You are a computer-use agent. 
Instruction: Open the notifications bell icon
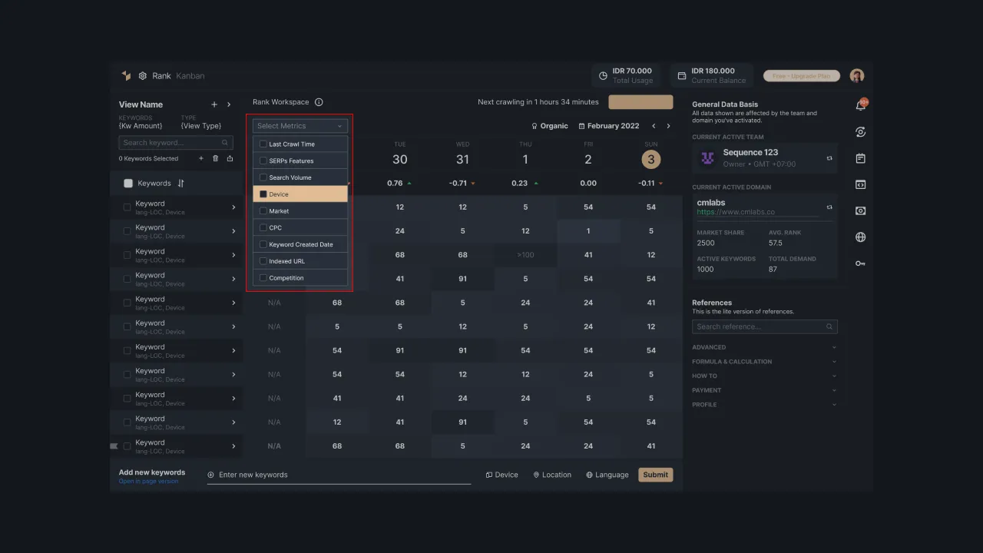(x=860, y=105)
